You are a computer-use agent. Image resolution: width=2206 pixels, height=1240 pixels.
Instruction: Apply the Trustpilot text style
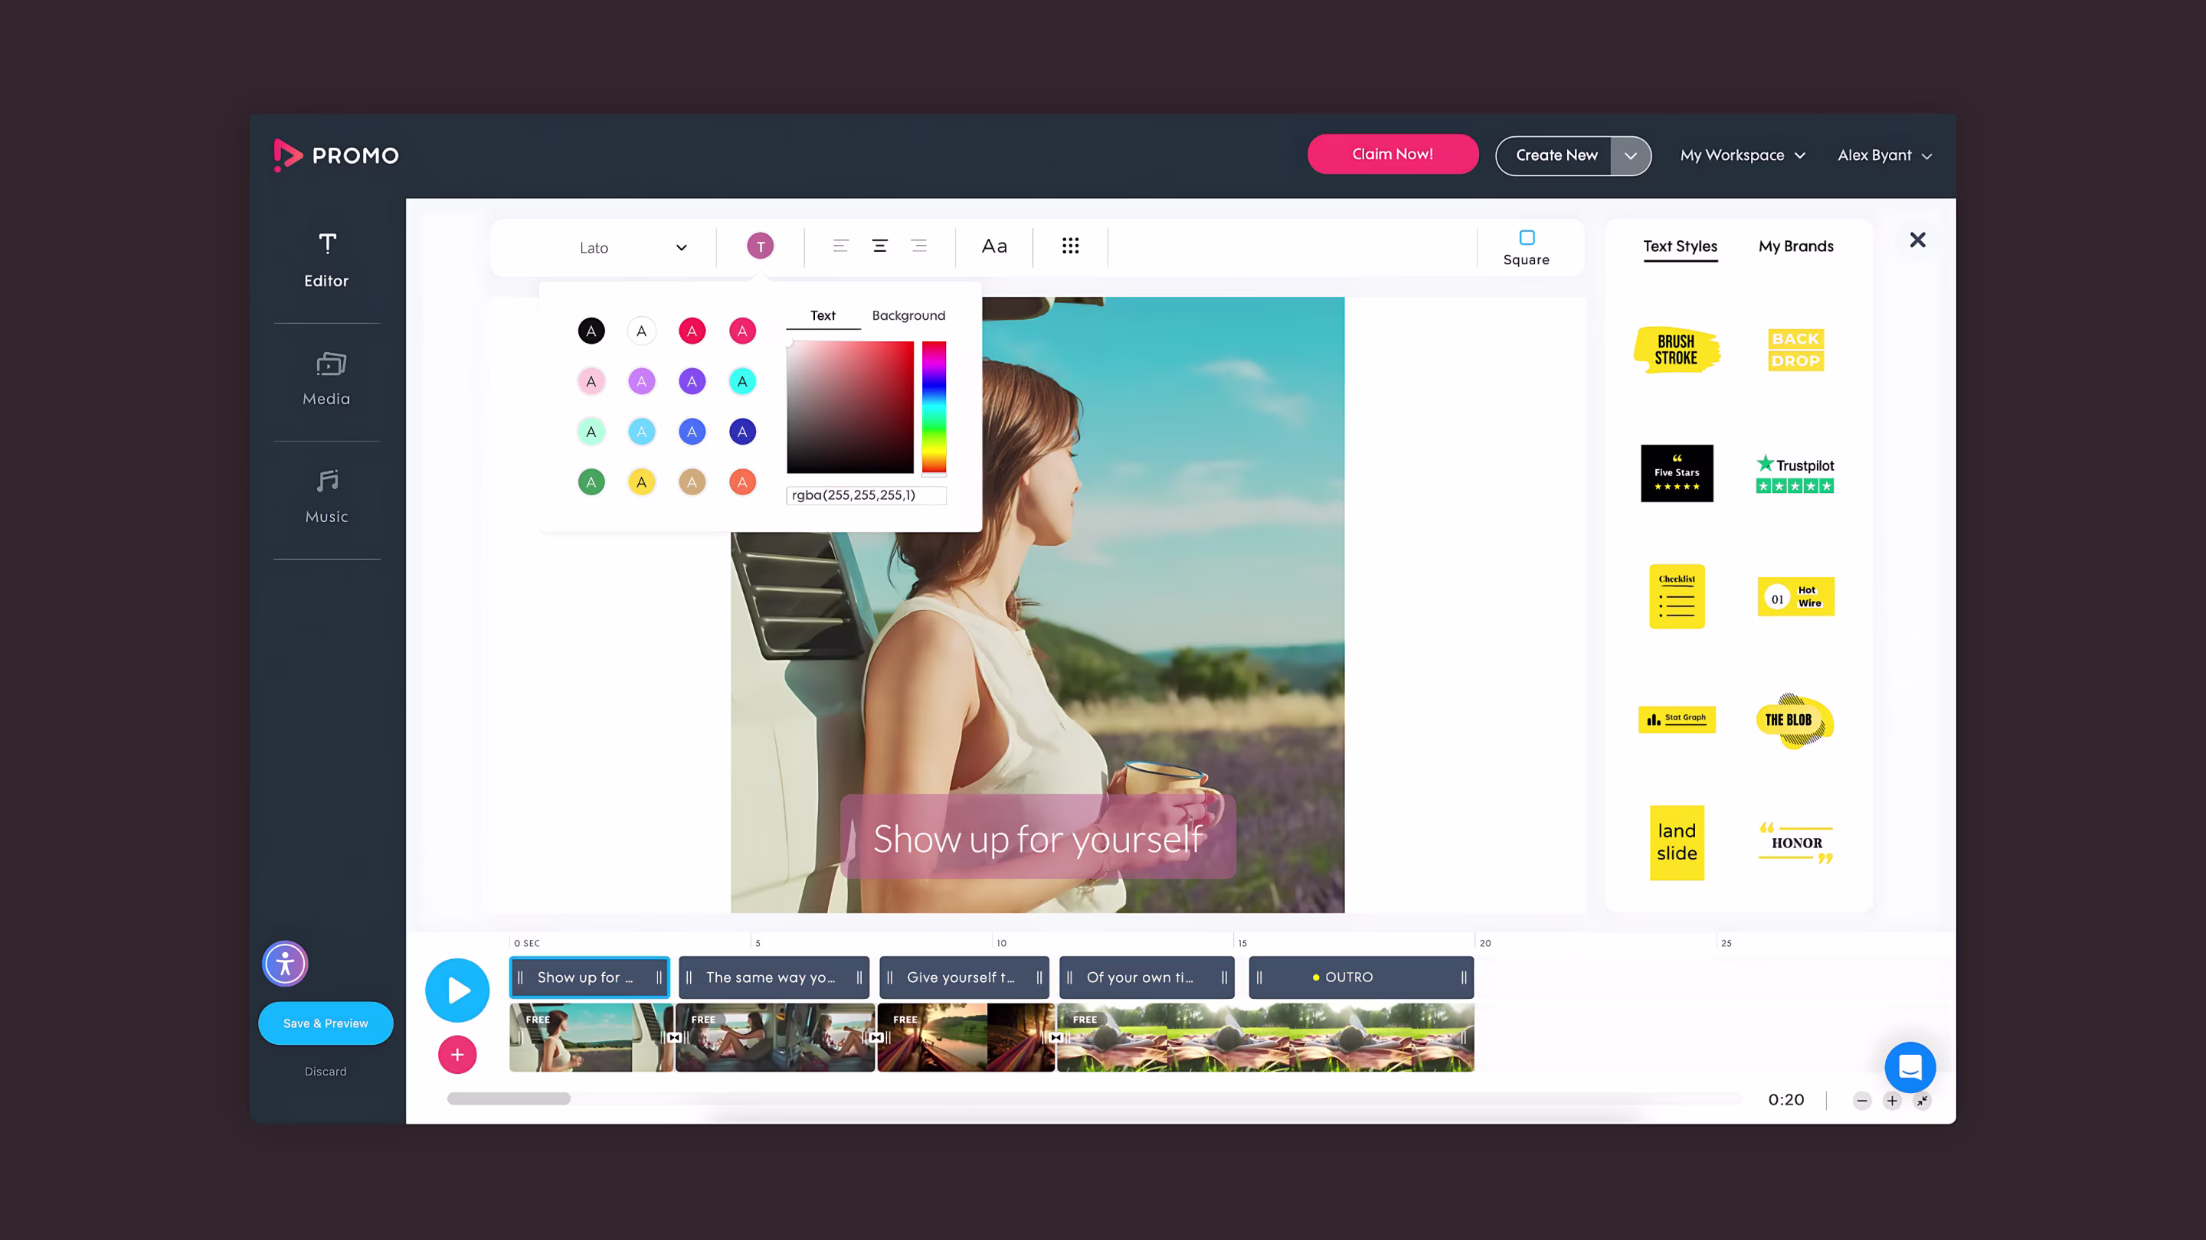tap(1795, 473)
